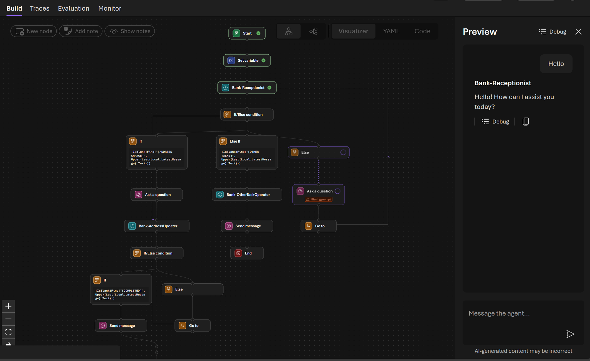The height and width of the screenshot is (361, 590).
Task: Open the Debug panel in Preview header
Action: [553, 32]
